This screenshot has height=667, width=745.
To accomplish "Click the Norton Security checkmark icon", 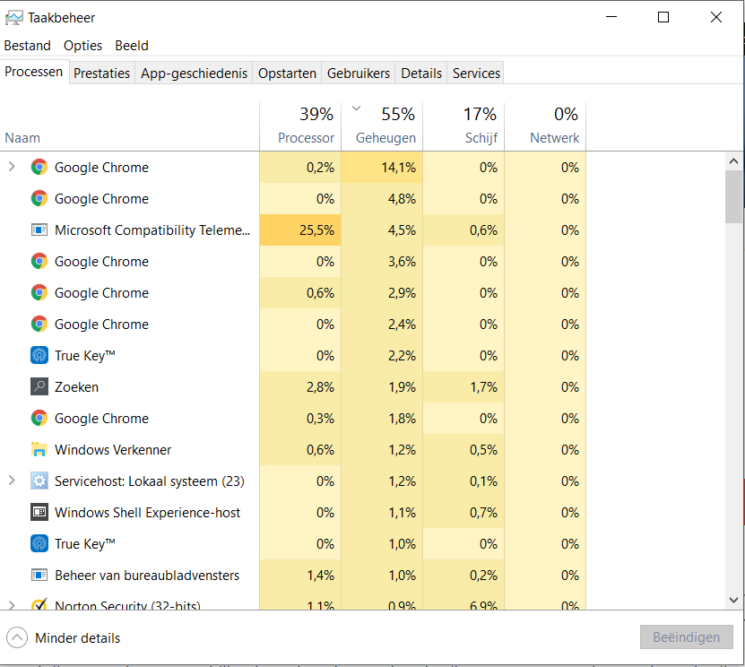I will click(39, 606).
